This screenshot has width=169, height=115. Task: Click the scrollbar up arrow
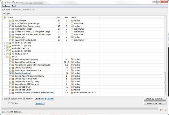[x=165, y=17]
